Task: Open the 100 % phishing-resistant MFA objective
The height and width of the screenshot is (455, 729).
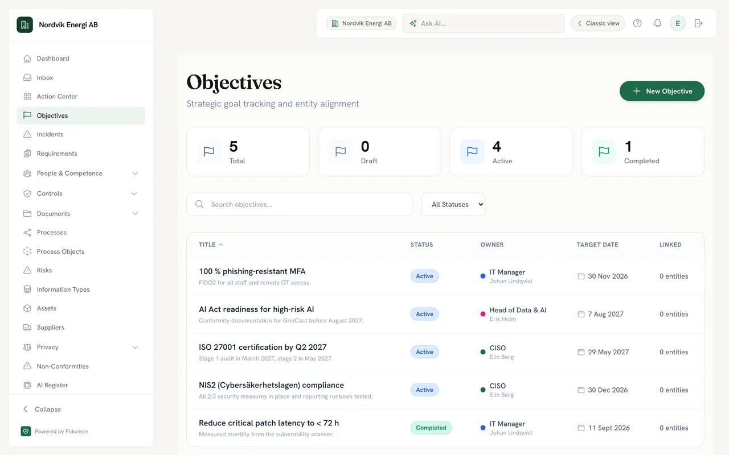Action: tap(252, 271)
